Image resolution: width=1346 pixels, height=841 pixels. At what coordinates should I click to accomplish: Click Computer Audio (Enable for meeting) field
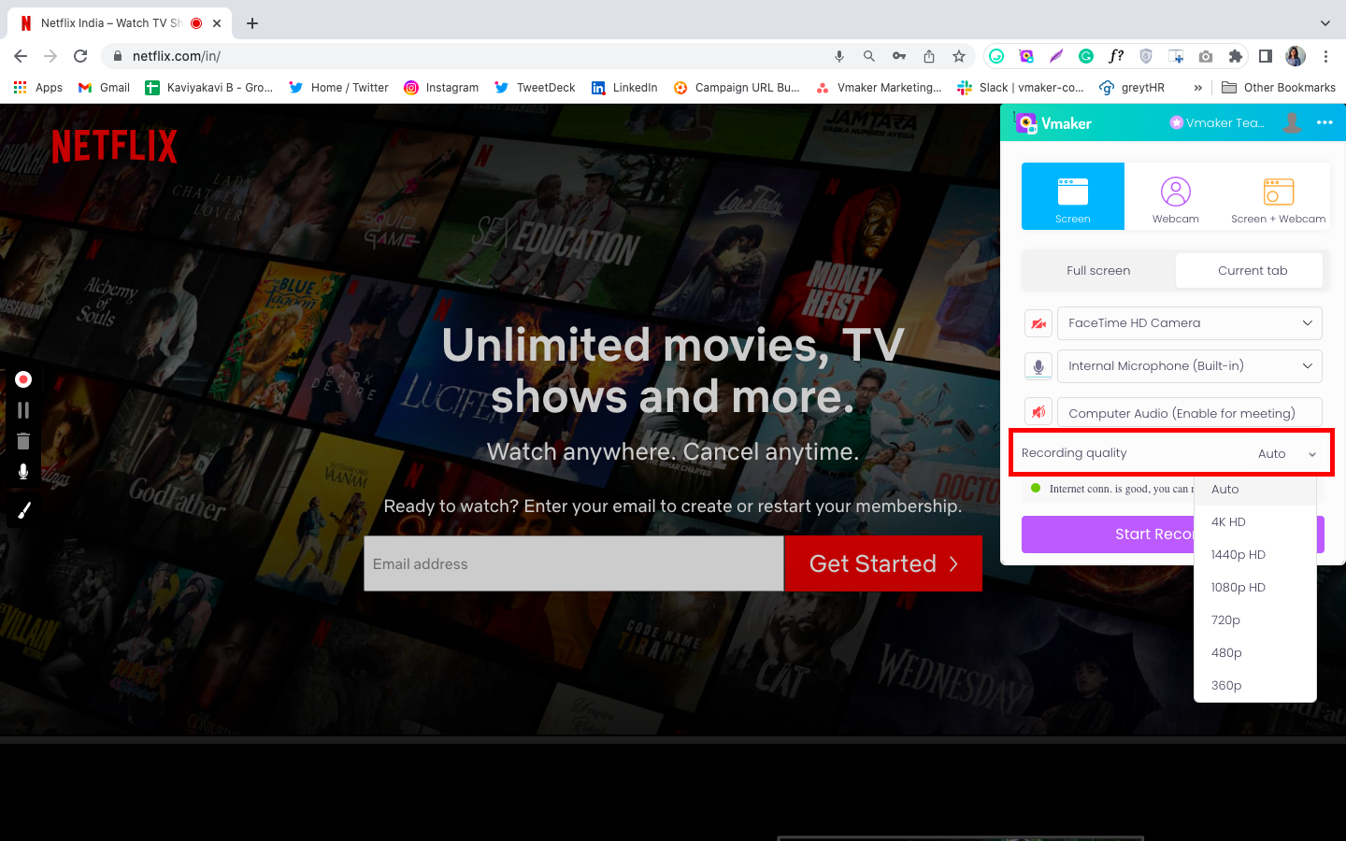[x=1190, y=413]
